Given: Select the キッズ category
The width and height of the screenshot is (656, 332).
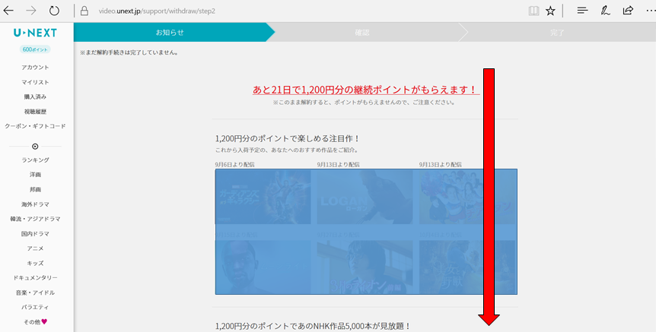Looking at the screenshot, I should pyautogui.click(x=35, y=263).
